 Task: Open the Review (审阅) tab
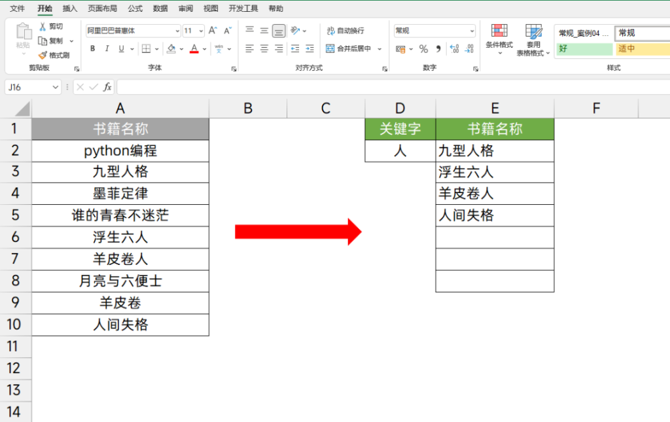coord(185,9)
